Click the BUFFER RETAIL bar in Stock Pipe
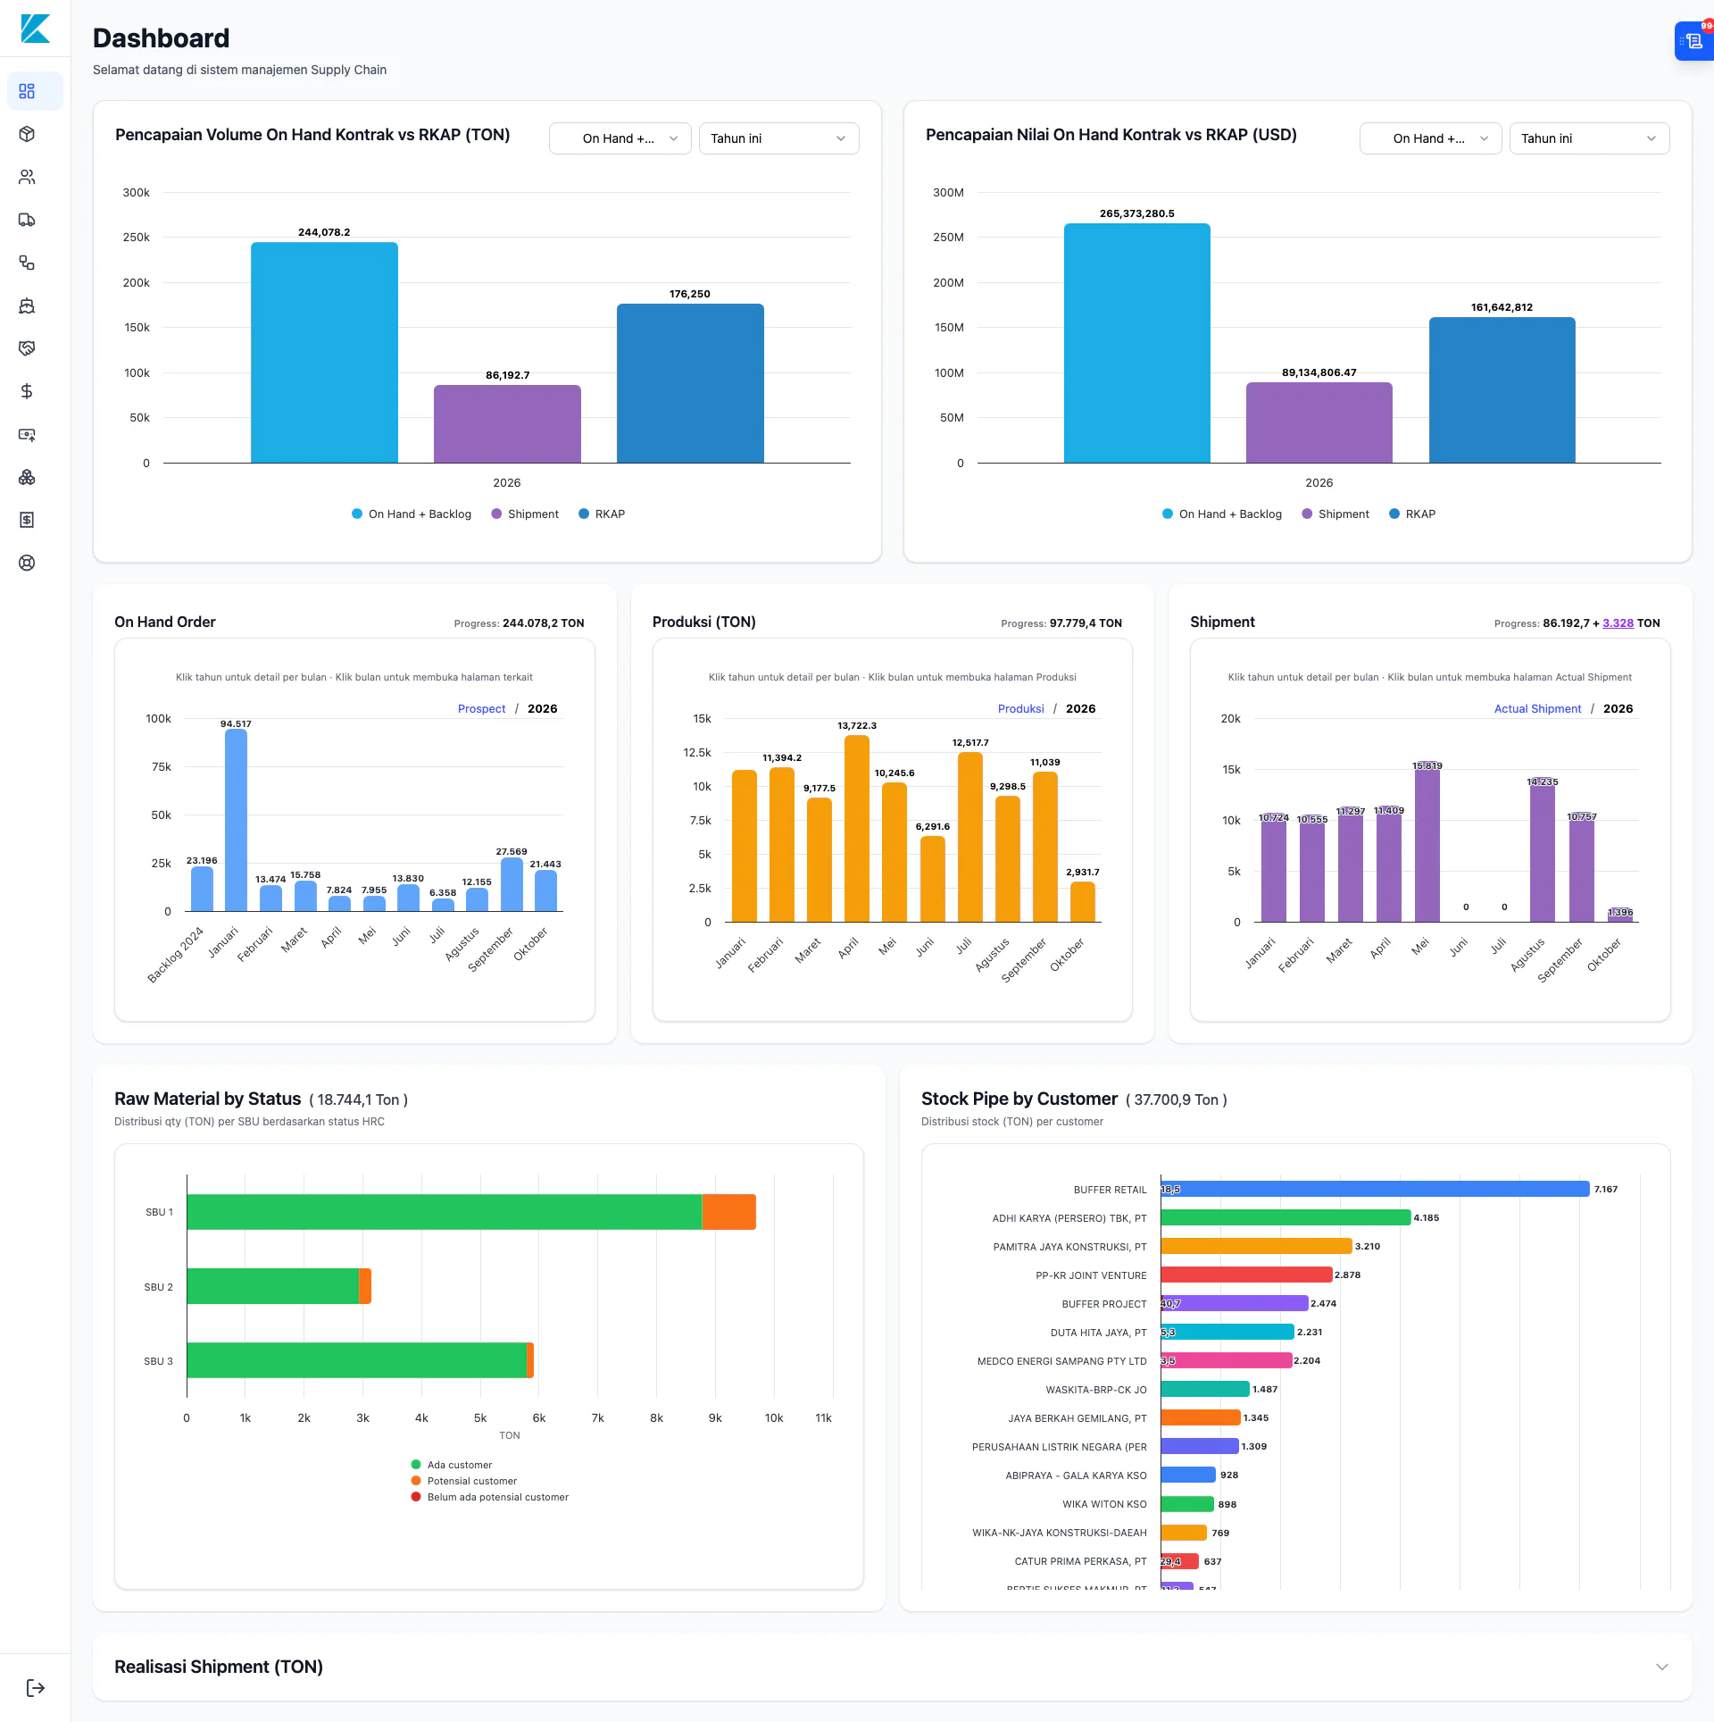The width and height of the screenshot is (1714, 1722). coord(1375,1189)
